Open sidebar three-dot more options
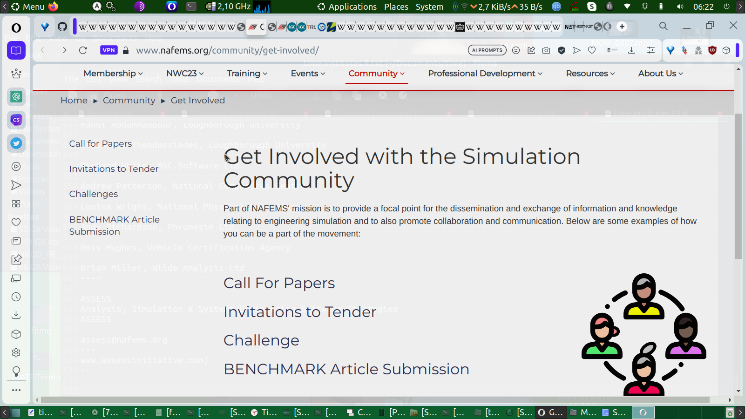Image resolution: width=745 pixels, height=419 pixels. pos(16,390)
